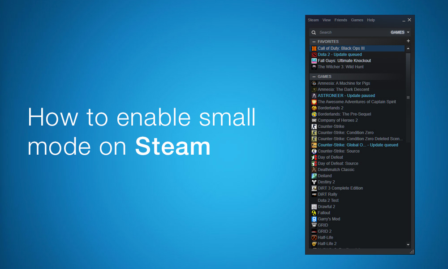Open the Steam menu
The height and width of the screenshot is (269, 448).
click(313, 20)
